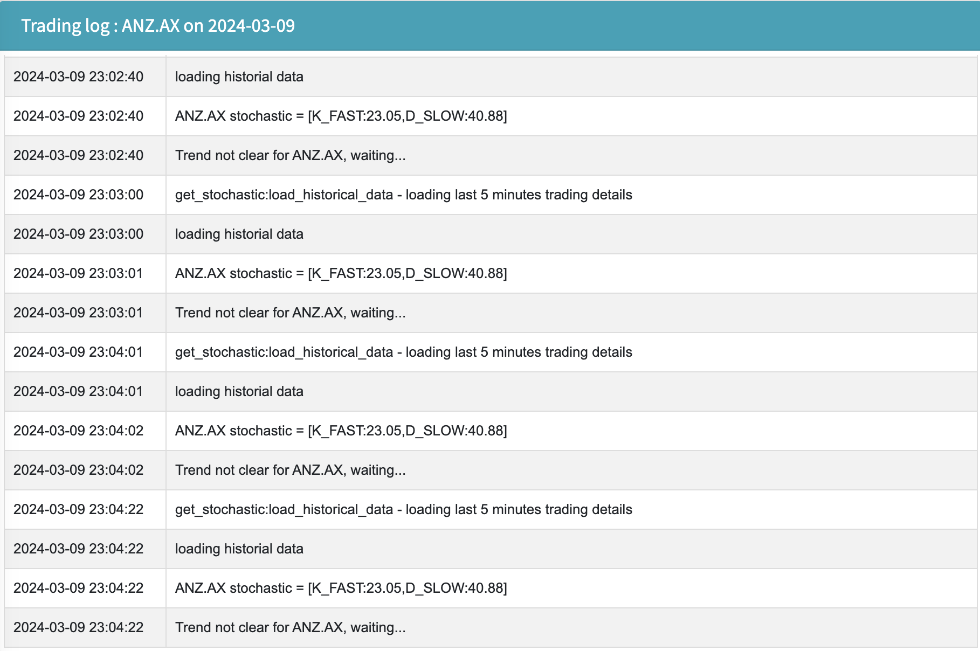Viewport: 980px width, 651px height.
Task: Select the 23:04:22 loading historial data message
Action: click(239, 549)
